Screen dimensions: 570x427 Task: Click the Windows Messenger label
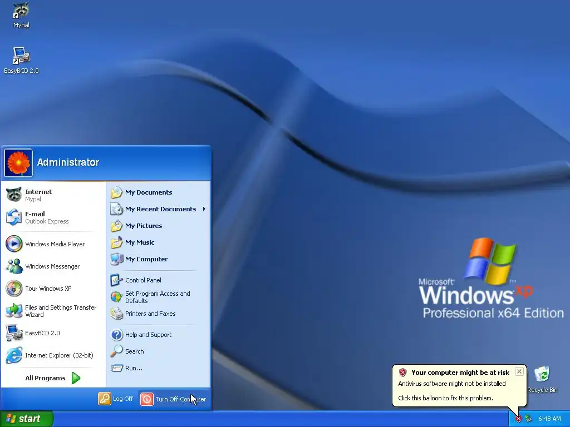click(x=52, y=266)
